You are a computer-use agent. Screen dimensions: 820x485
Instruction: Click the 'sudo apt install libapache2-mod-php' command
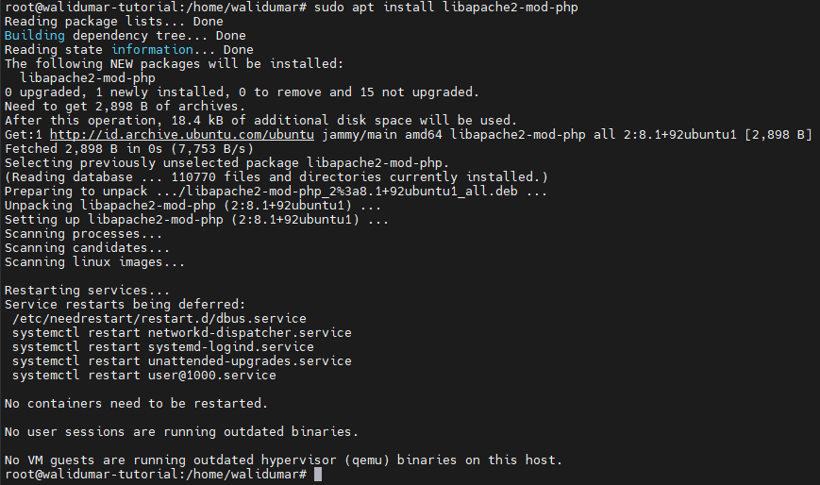445,8
